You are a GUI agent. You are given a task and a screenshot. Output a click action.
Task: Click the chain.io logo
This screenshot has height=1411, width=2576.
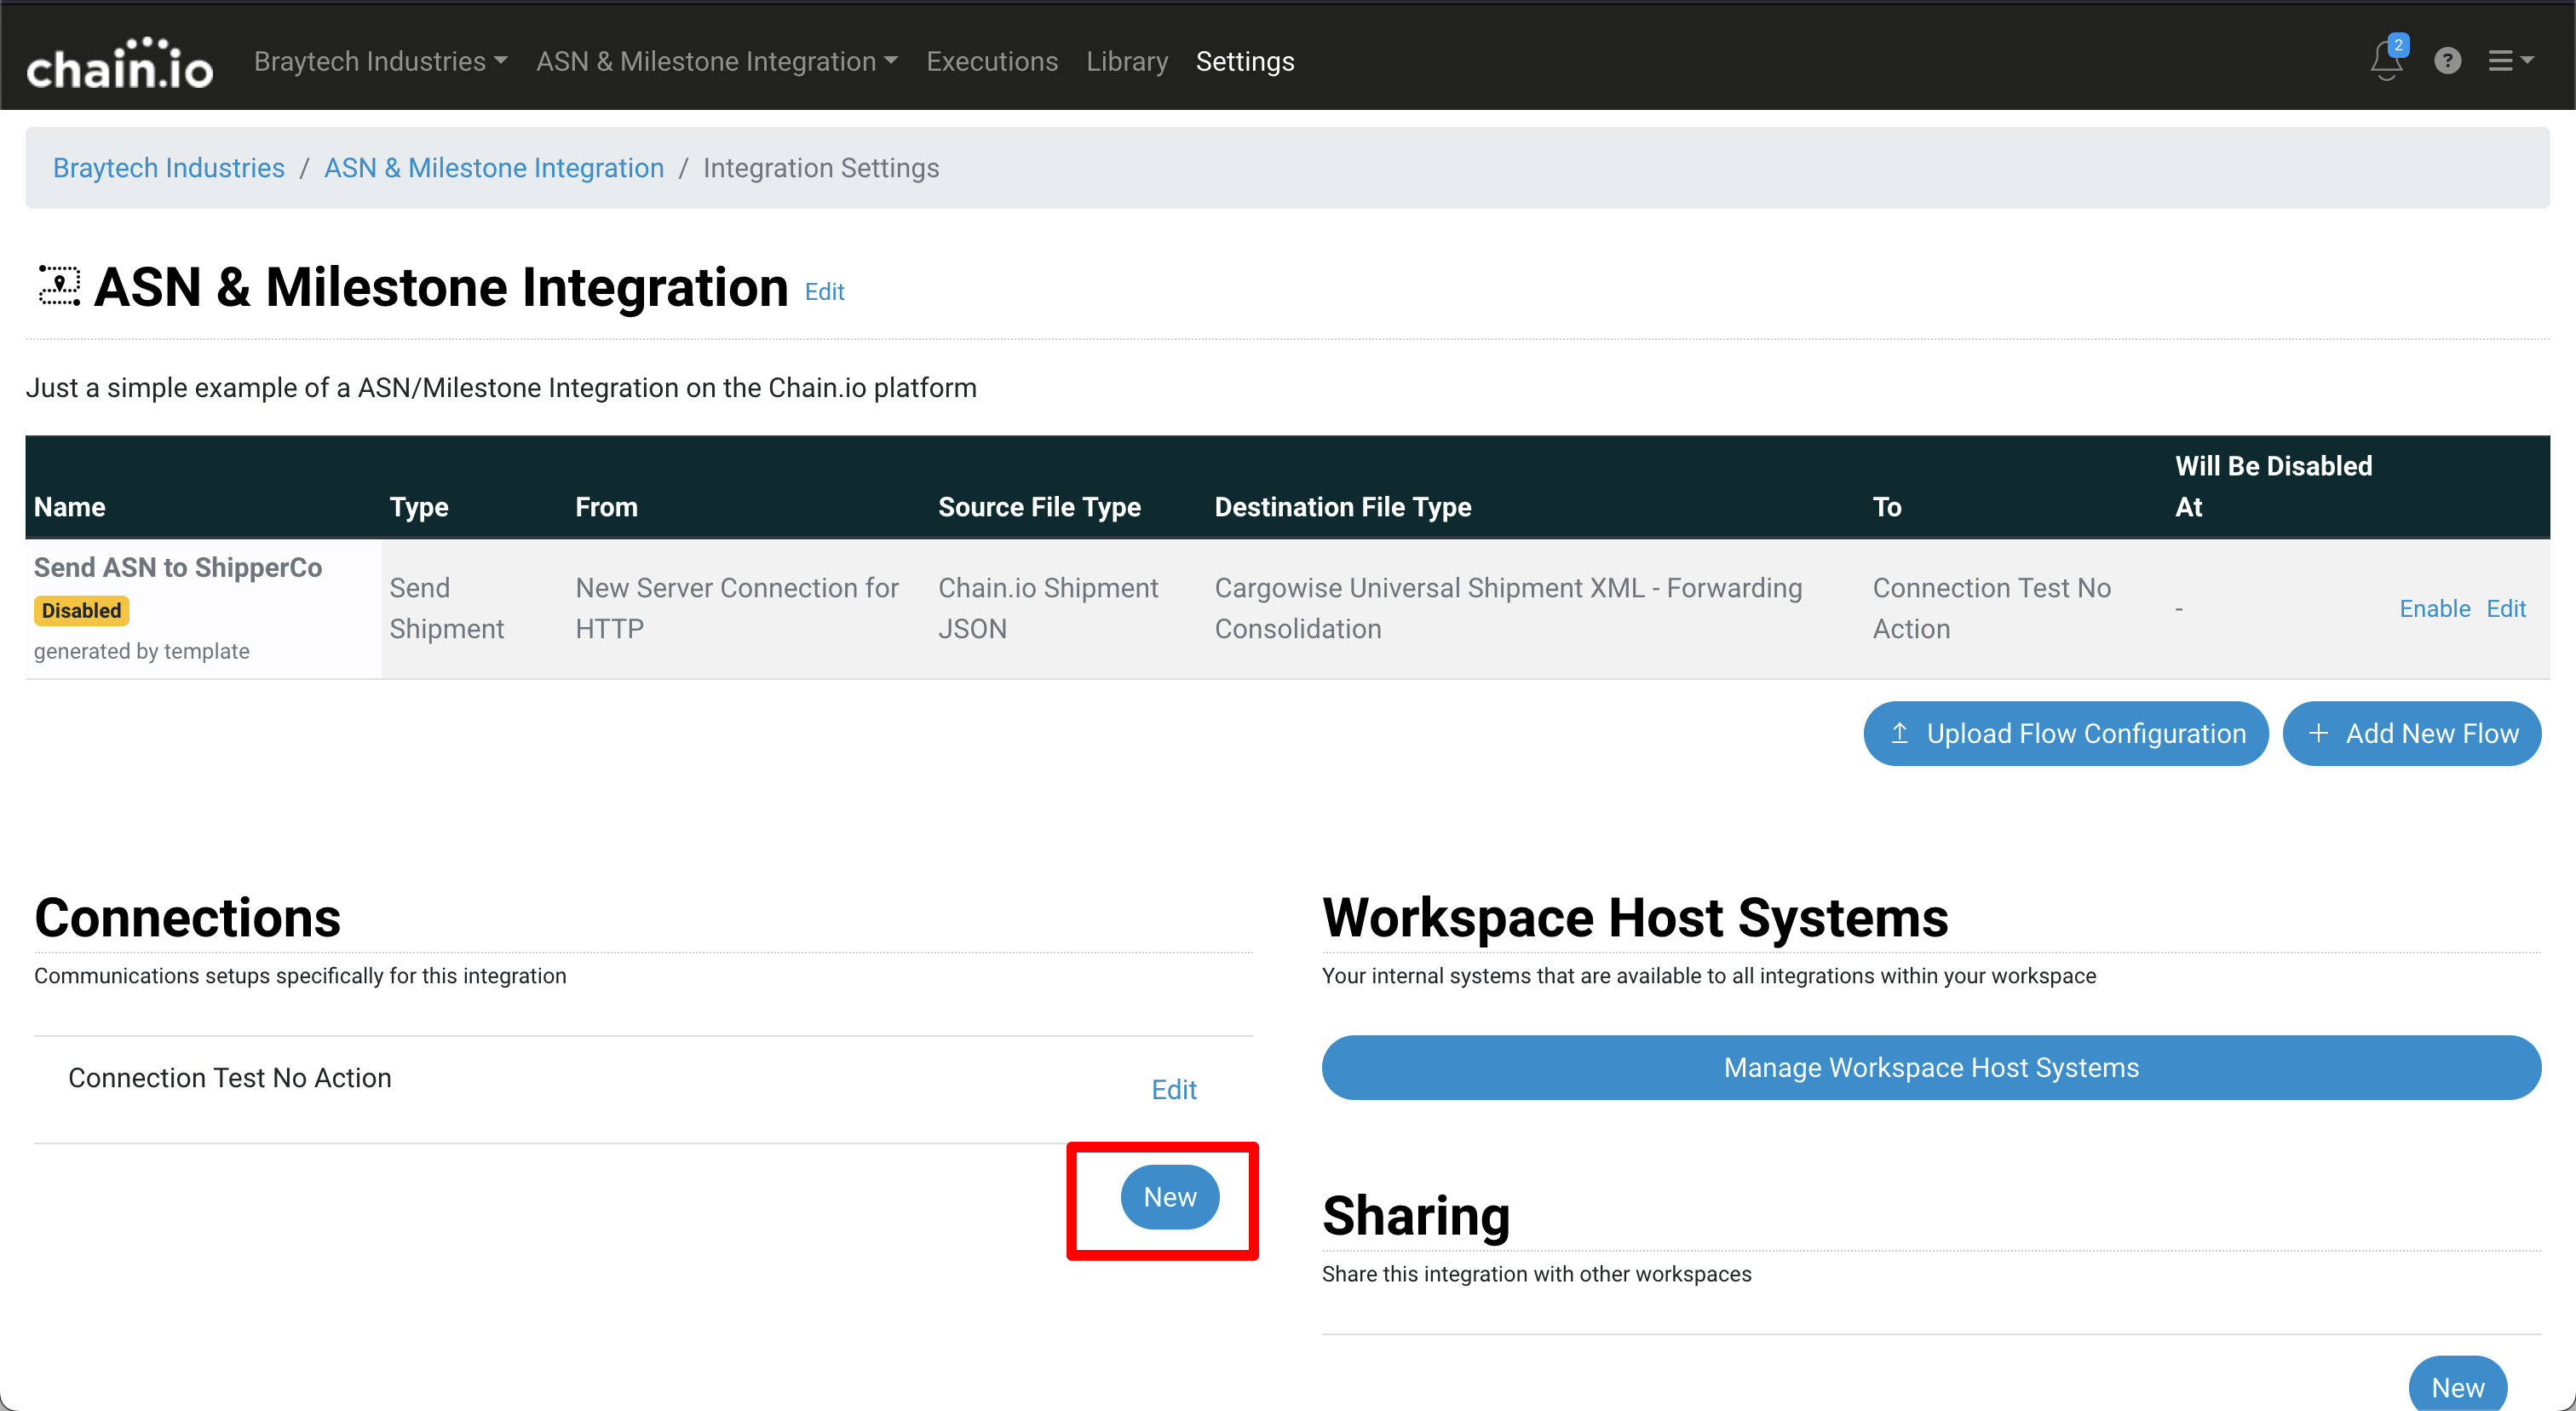click(x=119, y=62)
